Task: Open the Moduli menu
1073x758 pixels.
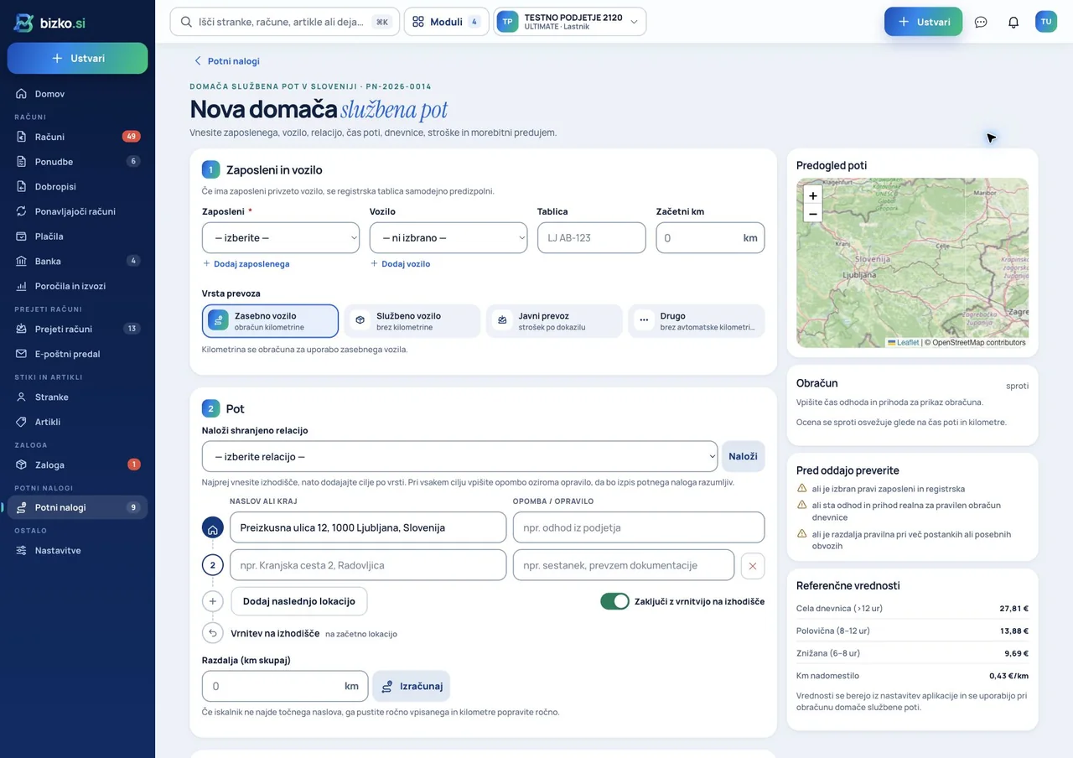Action: (x=447, y=22)
